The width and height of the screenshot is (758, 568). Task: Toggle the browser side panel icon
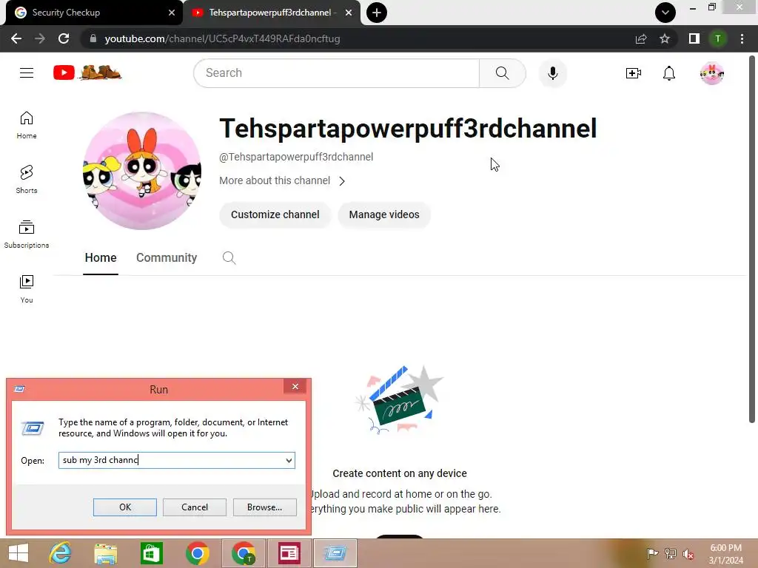pos(694,38)
